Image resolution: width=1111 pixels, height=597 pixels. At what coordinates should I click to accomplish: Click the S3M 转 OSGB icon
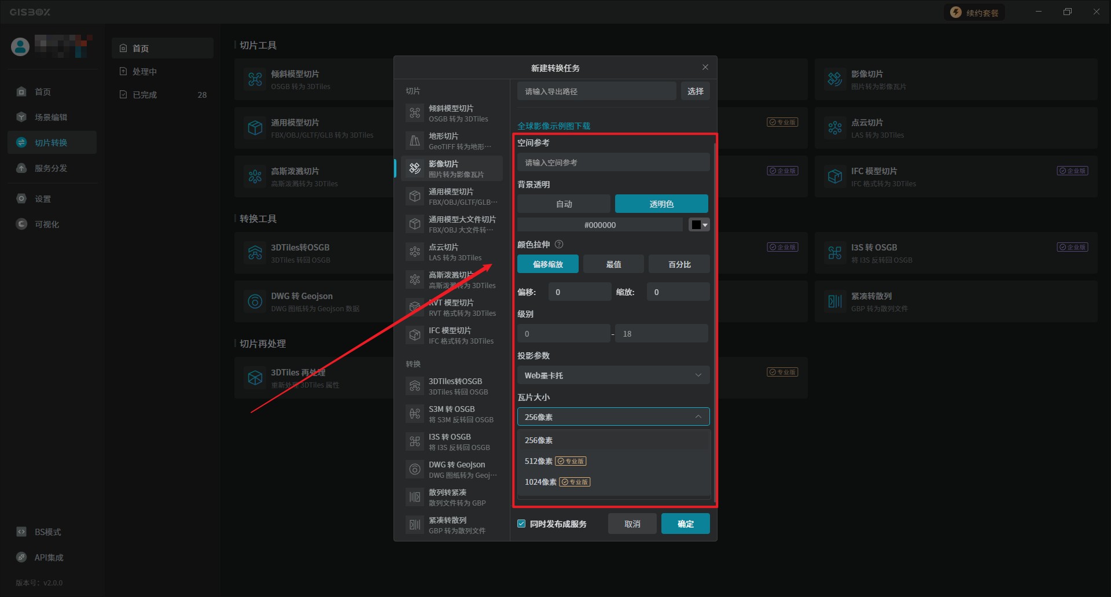(x=415, y=414)
